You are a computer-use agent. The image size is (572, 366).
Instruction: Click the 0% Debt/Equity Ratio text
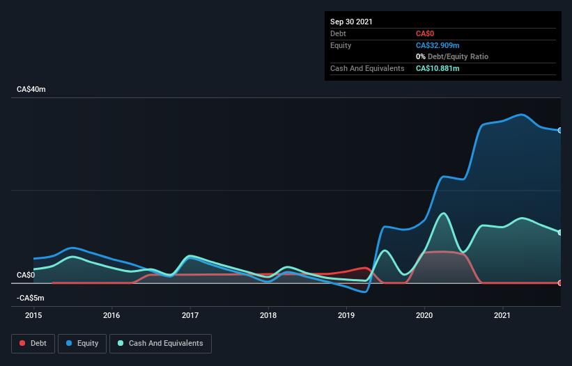[452, 57]
